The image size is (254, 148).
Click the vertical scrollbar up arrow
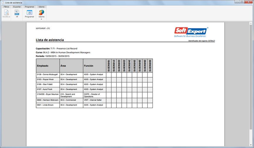pos(251,24)
